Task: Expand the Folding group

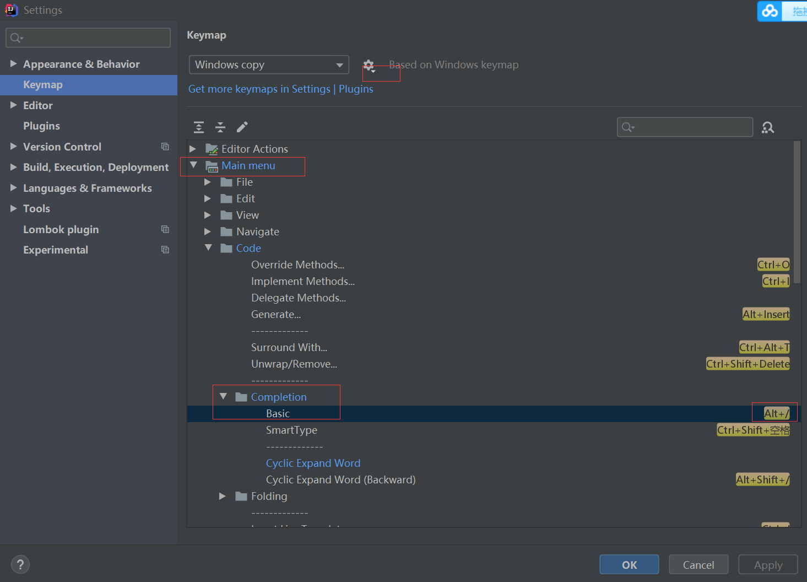Action: (x=223, y=496)
